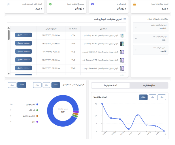Select ماه range on the orders line chart
175x145 pixels.
(x=153, y=97)
